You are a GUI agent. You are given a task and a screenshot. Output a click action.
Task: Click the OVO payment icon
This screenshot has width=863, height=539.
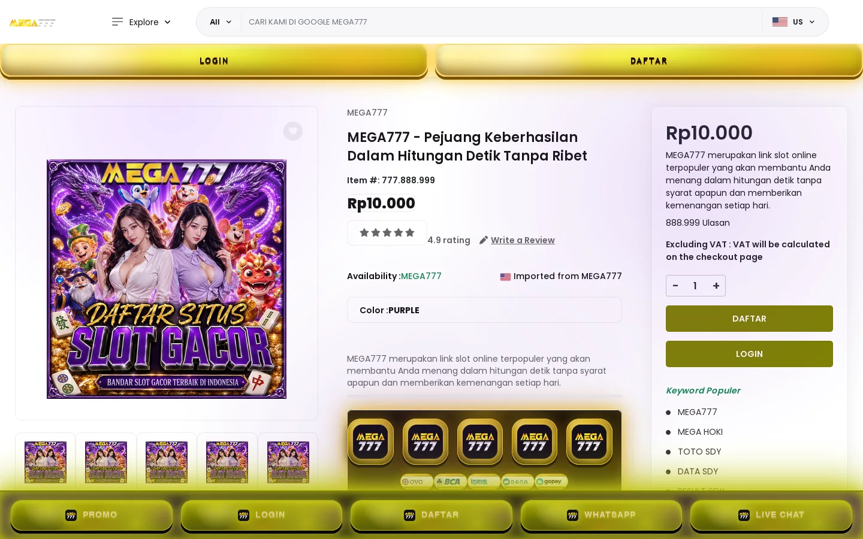coord(416,482)
